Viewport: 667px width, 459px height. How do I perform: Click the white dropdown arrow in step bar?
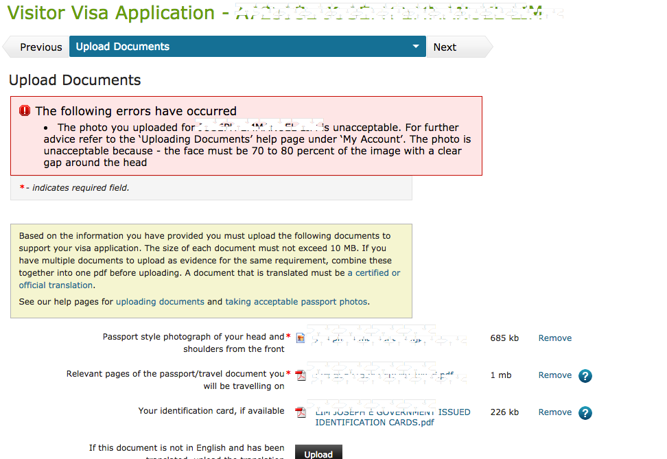[415, 47]
